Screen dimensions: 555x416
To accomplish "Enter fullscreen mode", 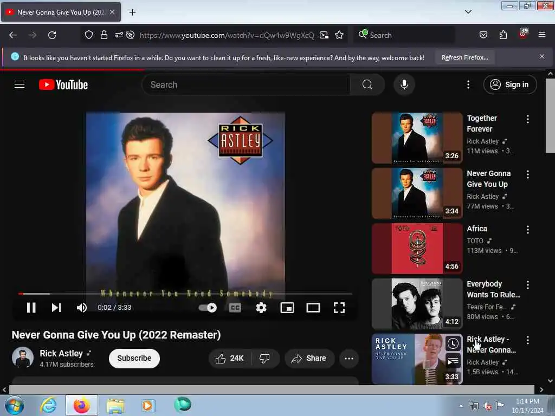I will [x=339, y=308].
